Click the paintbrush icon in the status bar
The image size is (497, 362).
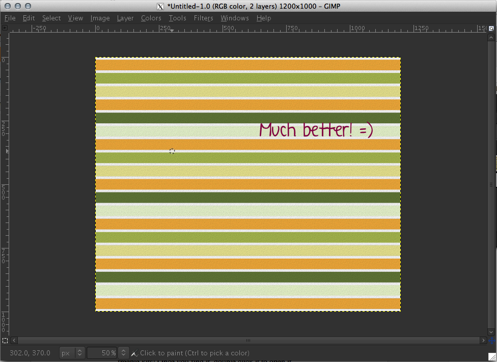coord(134,353)
